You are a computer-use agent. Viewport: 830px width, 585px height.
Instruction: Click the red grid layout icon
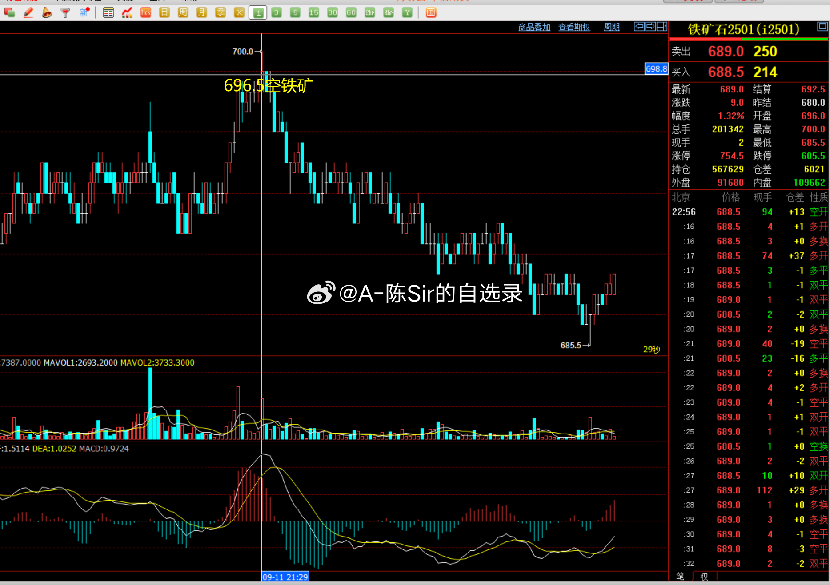pyautogui.click(x=431, y=12)
